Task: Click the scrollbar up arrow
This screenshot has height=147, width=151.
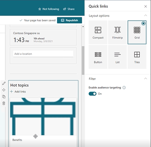Action: click(x=83, y=27)
